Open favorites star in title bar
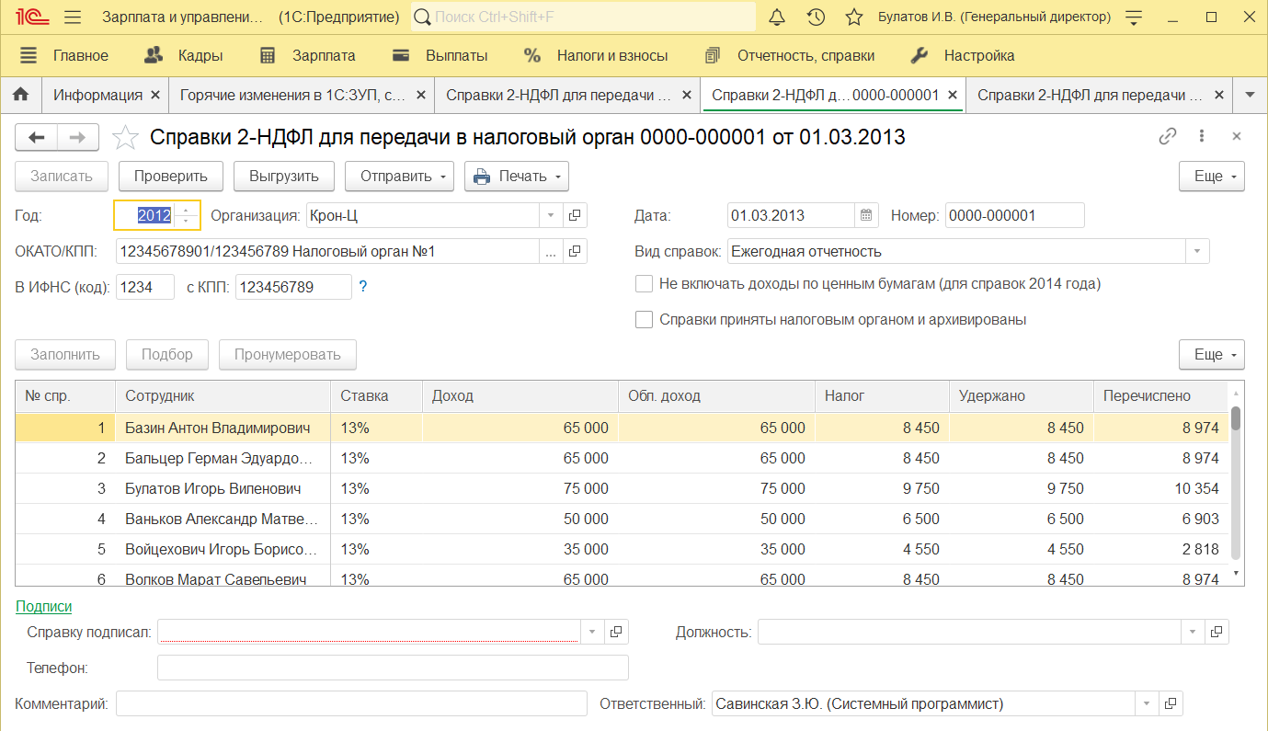 point(854,17)
